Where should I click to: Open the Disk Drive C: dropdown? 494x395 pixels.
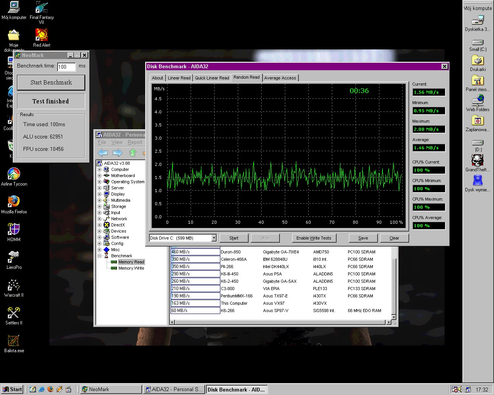(214, 238)
